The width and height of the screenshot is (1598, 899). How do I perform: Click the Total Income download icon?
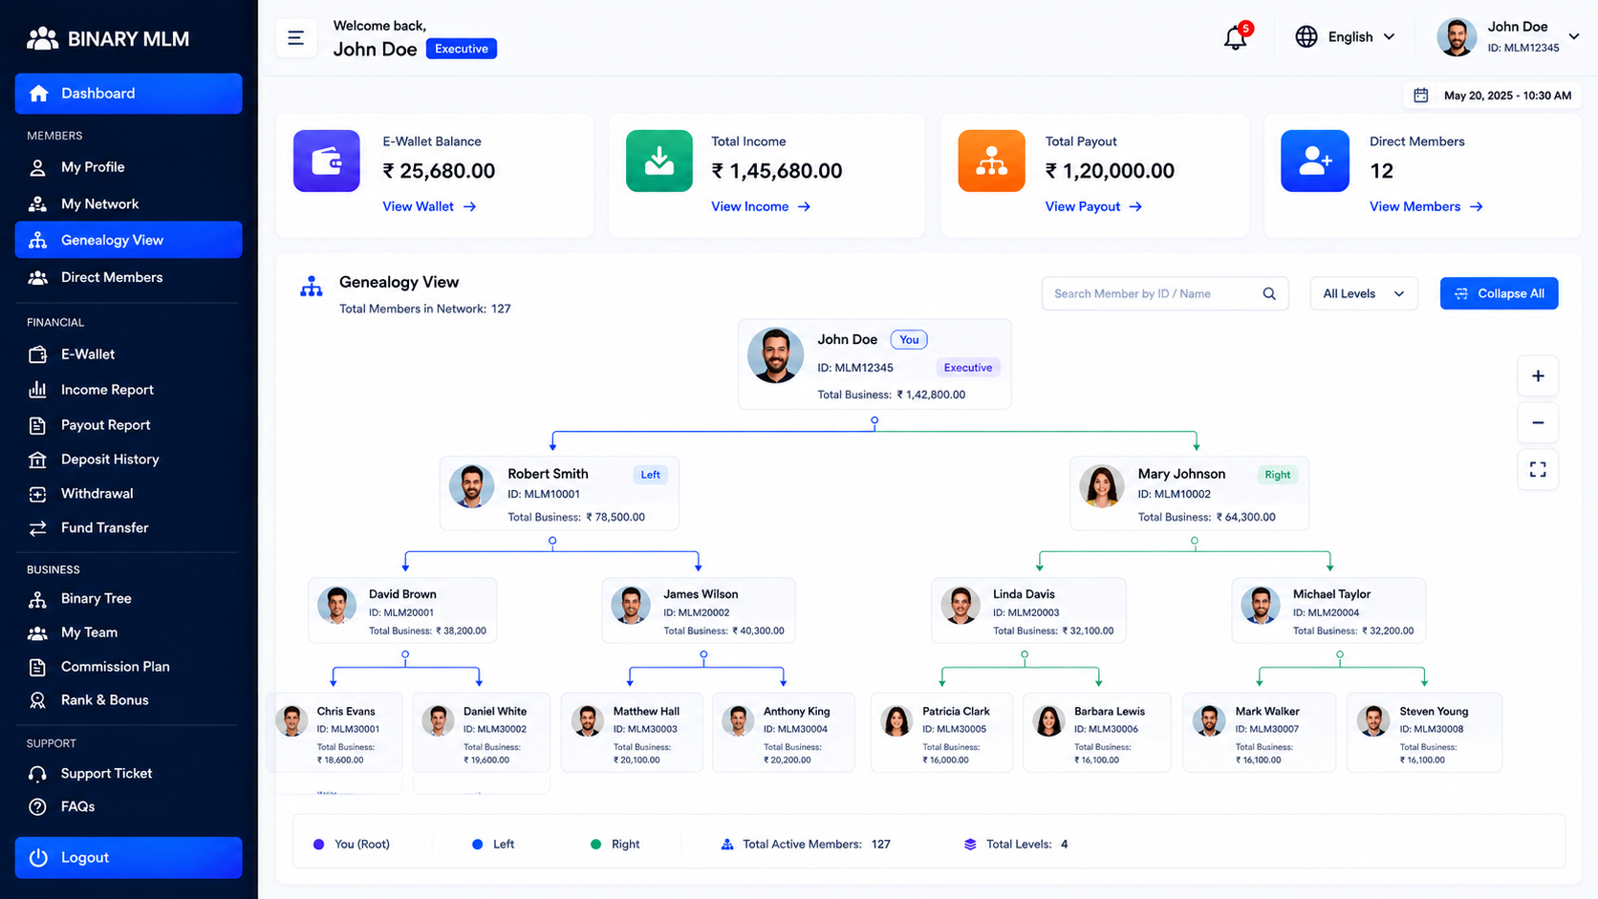659,161
